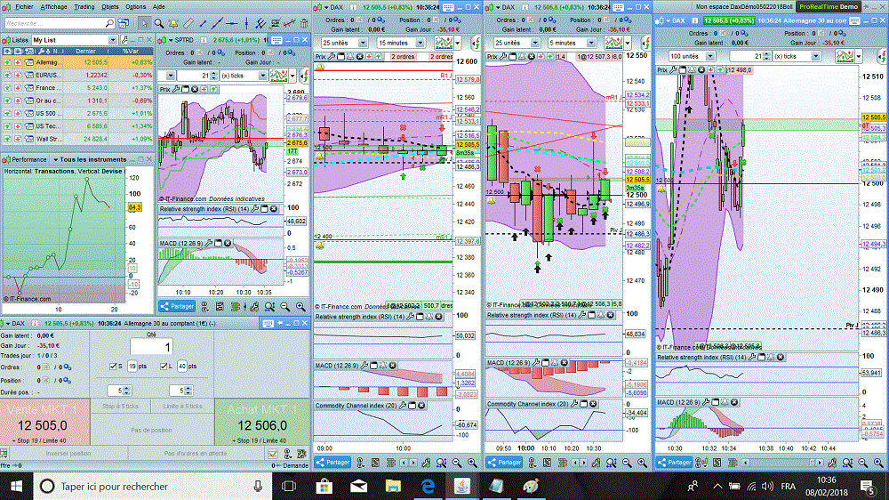Click the search magnifier in Recherche field
The image size is (889, 500).
[109, 23]
